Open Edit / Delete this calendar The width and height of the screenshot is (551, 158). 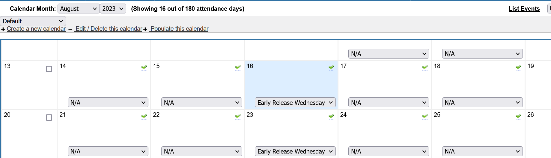pyautogui.click(x=109, y=29)
